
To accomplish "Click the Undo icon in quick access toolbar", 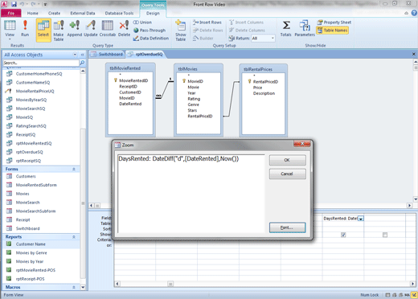I will click(22, 4).
